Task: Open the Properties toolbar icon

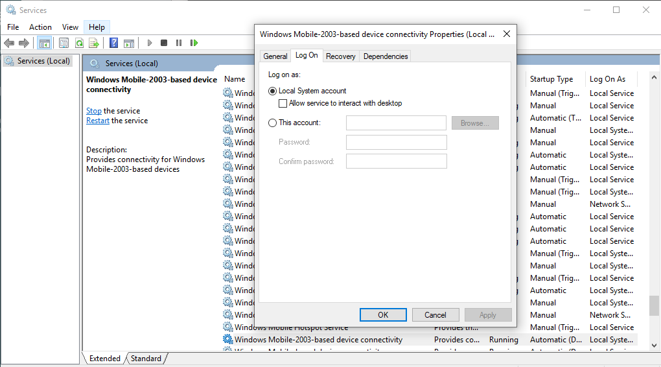Action: click(x=64, y=43)
